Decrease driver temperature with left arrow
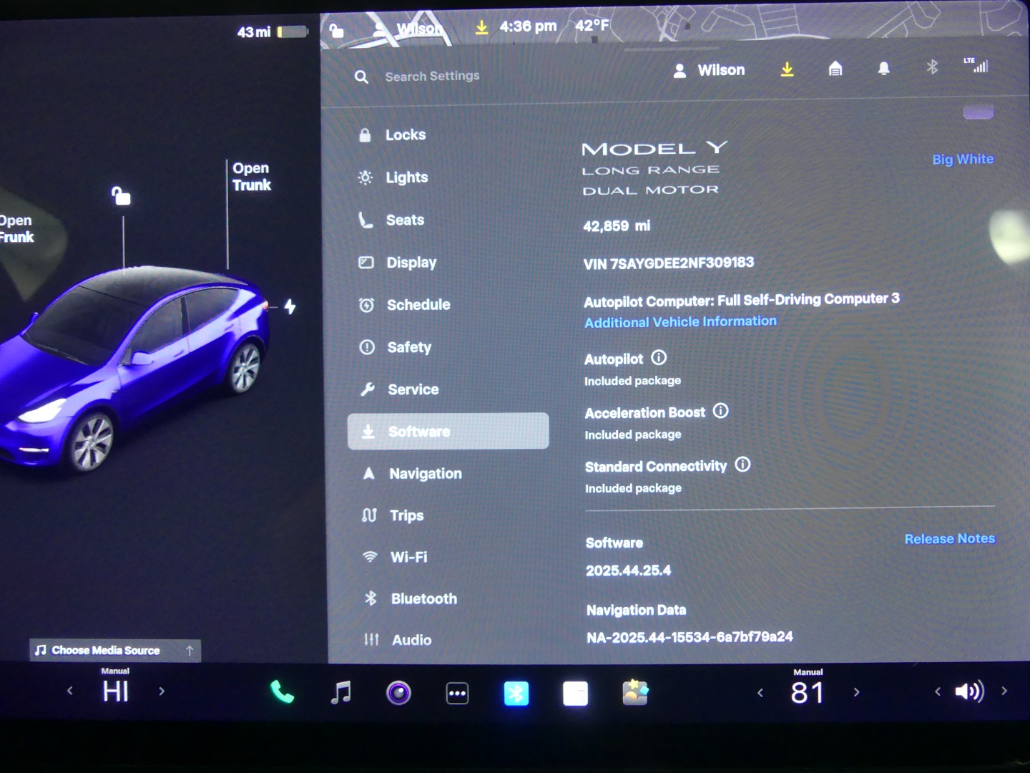 (x=69, y=691)
